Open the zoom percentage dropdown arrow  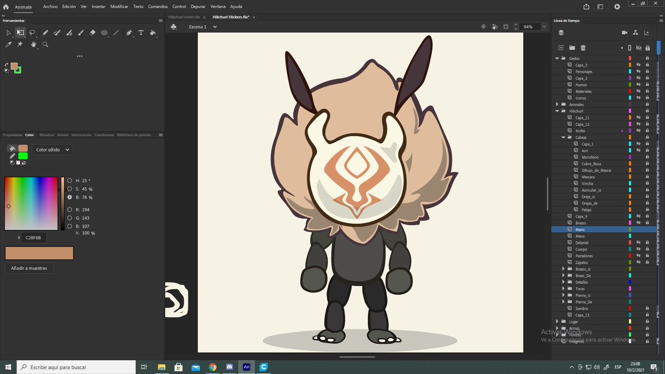click(x=544, y=27)
